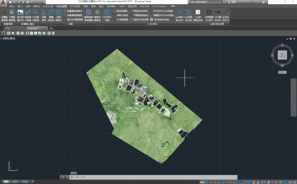Open Quick Access Toolbar customize dropdown
This screenshot has height=184, width=297.
point(44,2)
